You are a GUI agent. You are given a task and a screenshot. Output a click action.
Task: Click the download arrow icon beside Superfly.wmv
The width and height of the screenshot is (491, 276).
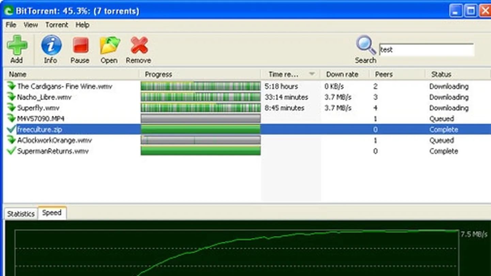pyautogui.click(x=12, y=107)
